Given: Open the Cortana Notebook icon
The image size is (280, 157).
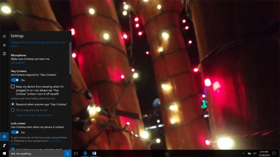Looking at the screenshot, I should (x=4, y=53).
